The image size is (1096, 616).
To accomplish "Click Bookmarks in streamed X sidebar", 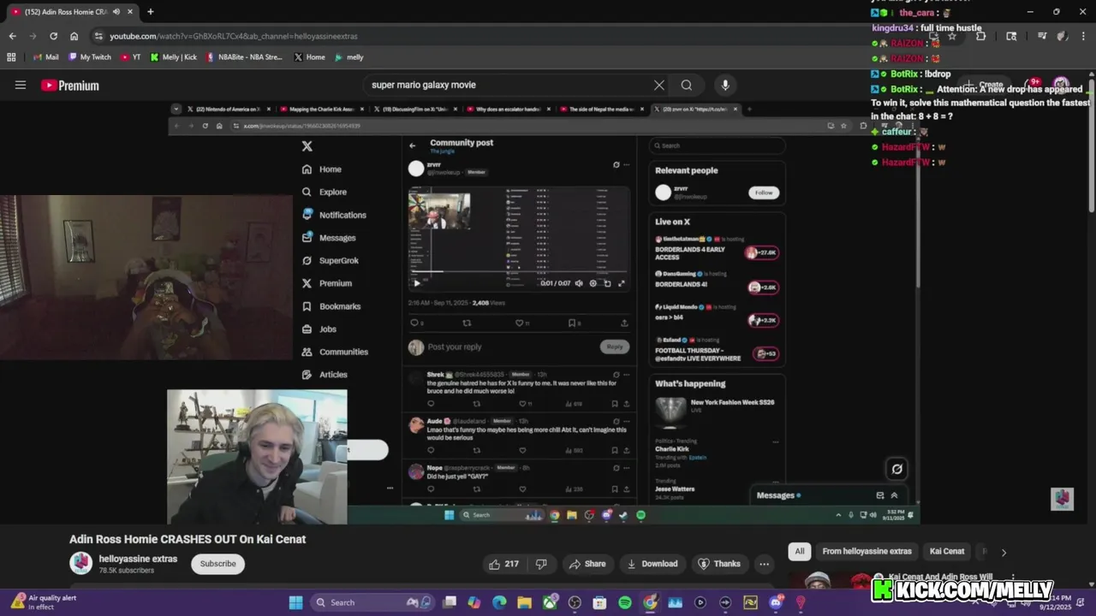I will pyautogui.click(x=331, y=306).
